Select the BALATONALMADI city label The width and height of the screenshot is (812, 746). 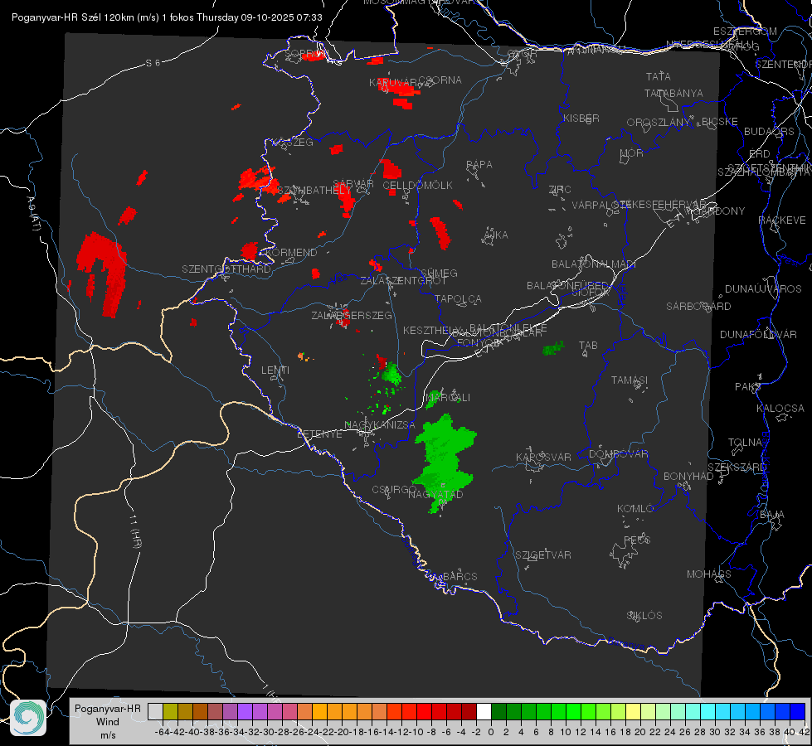tap(594, 264)
